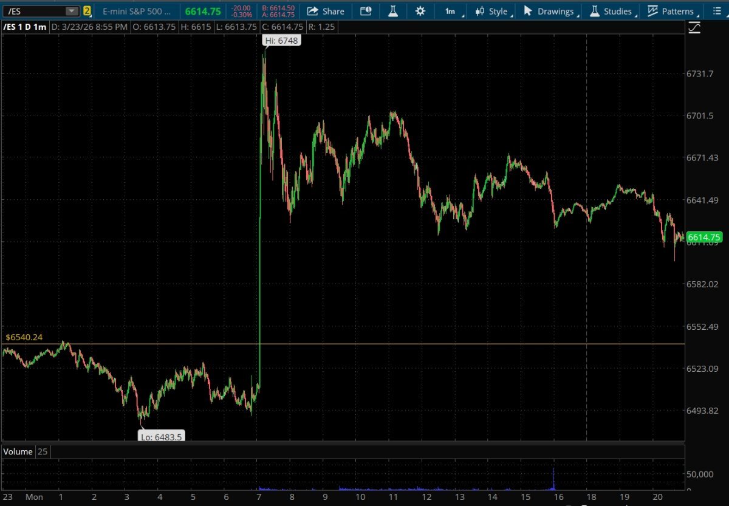This screenshot has width=729, height=506.
Task: Select the $6540.24 horizontal price line
Action: 364,344
